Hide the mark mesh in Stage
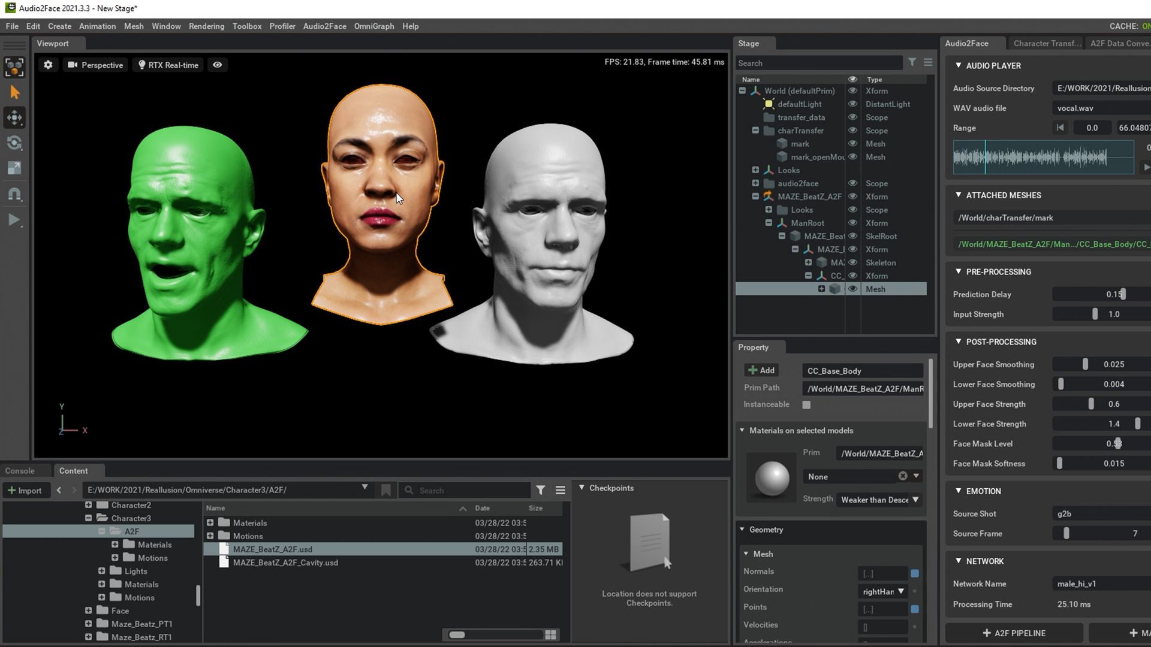The image size is (1151, 647). [852, 144]
